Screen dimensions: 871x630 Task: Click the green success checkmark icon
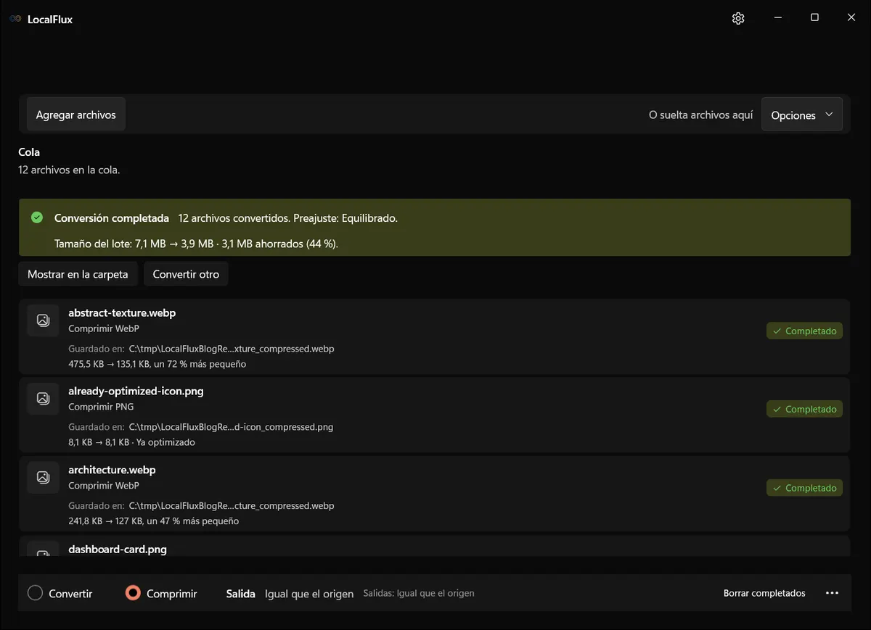coord(37,217)
